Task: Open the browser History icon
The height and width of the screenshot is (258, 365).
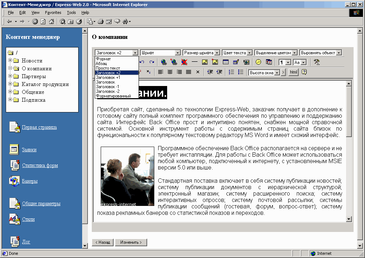Action: coord(79,22)
